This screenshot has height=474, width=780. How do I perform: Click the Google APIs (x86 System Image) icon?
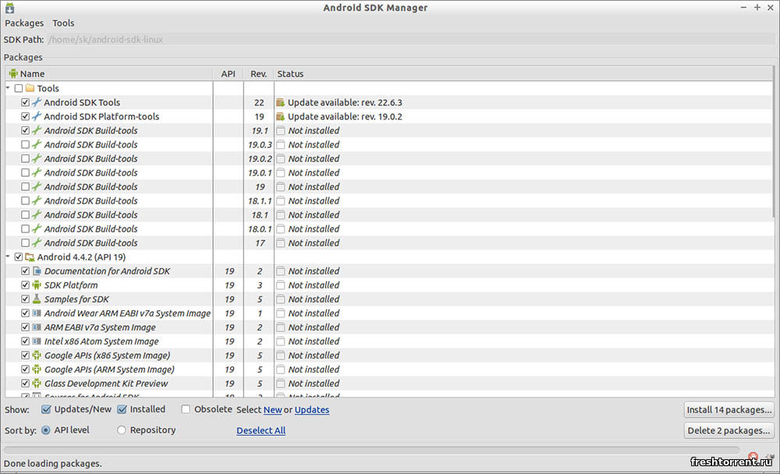tap(37, 355)
